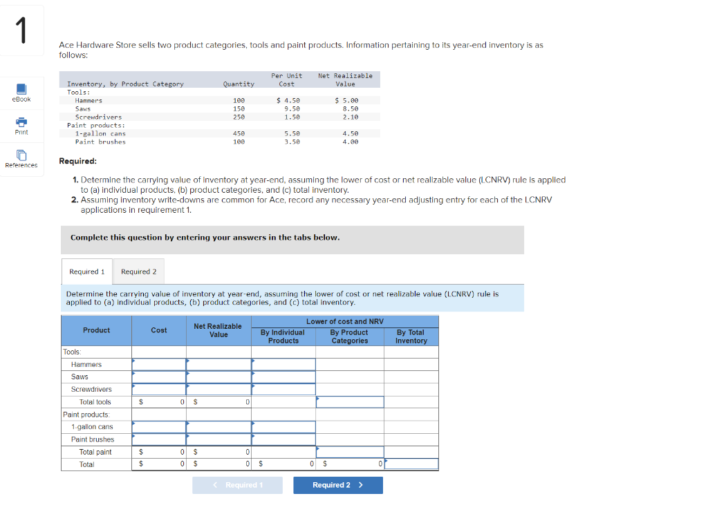Switch to the Required 2 tab
Image resolution: width=708 pixels, height=514 pixels.
[x=138, y=272]
